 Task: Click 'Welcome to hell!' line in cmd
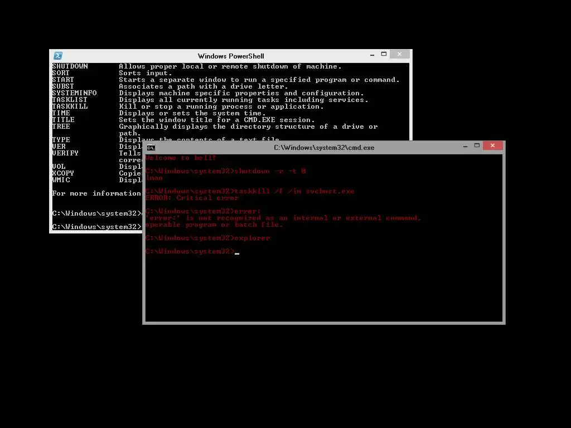tap(181, 158)
